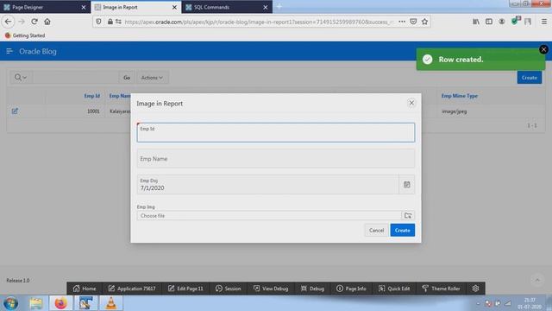The image size is (552, 311).
Task: Close the Image in Report dialog
Action: point(411,103)
